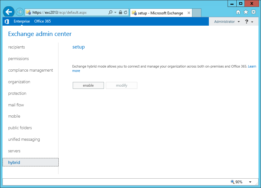Image resolution: width=261 pixels, height=188 pixels.
Task: Click the Office logo icon in header
Action: point(7,22)
